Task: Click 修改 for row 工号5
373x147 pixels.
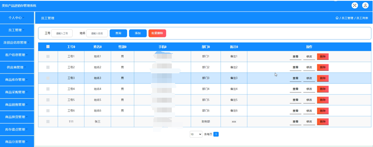Action: (309, 100)
